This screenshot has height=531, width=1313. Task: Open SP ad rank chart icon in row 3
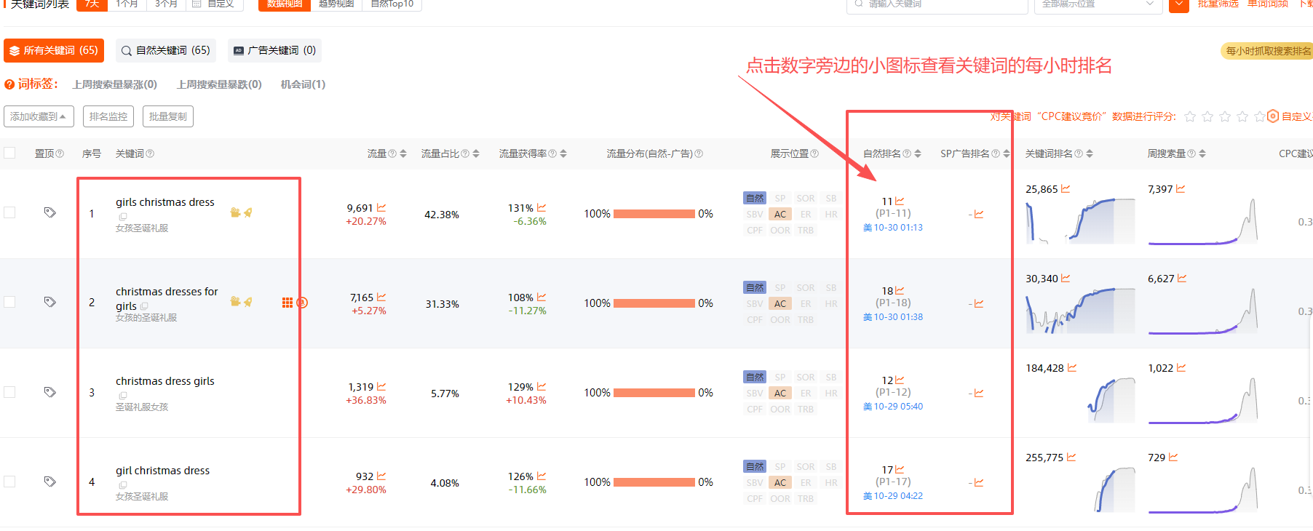(x=979, y=394)
